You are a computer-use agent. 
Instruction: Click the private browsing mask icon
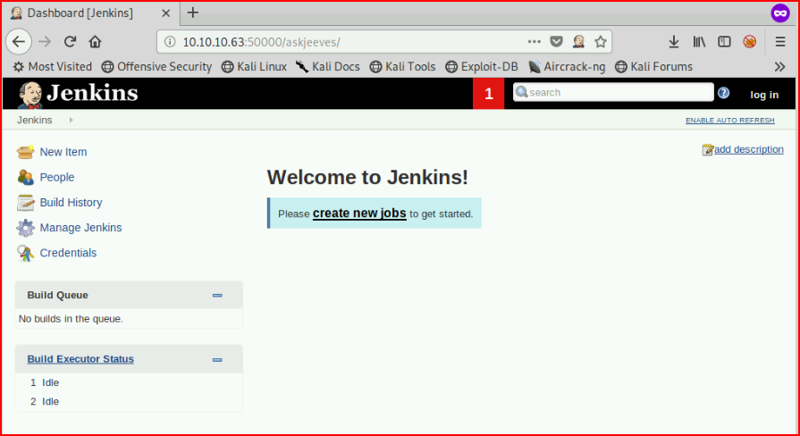(x=780, y=13)
